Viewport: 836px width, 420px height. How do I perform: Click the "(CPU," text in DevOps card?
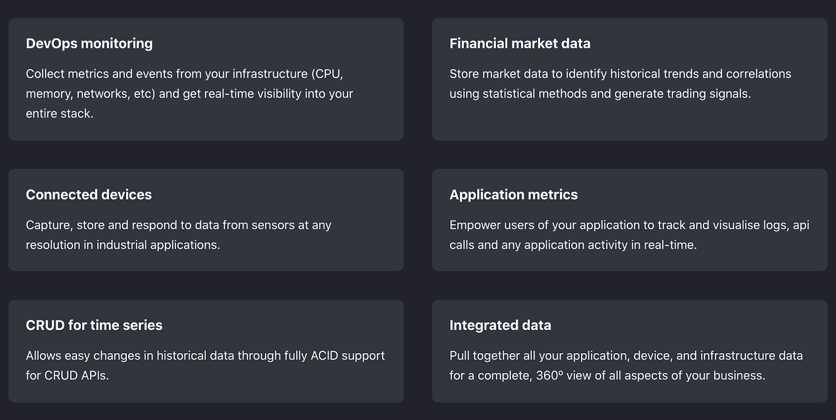point(327,74)
